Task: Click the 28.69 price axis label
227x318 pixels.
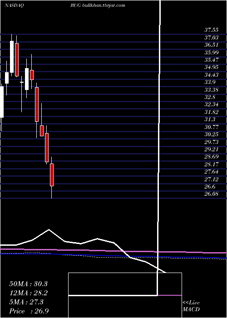Action: point(212,157)
